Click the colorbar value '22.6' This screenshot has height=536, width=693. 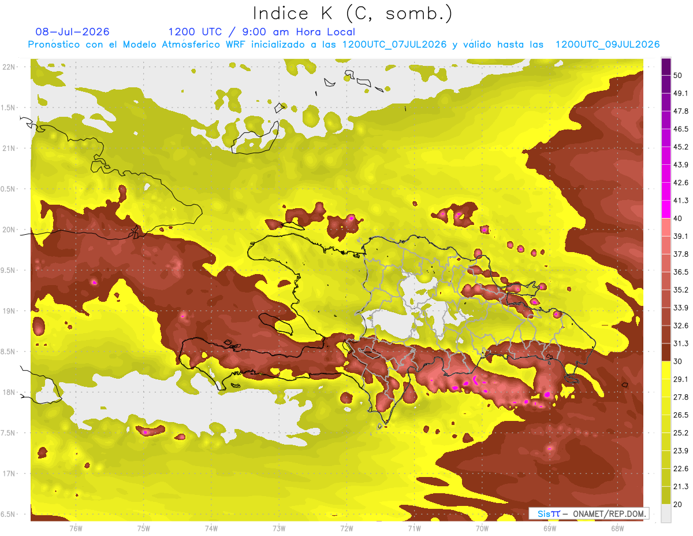pyautogui.click(x=681, y=469)
